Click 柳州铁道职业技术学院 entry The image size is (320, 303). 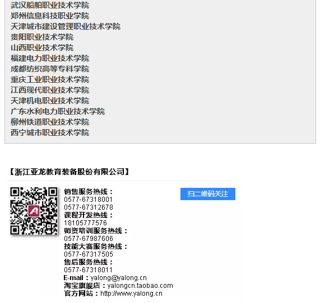(x=50, y=122)
